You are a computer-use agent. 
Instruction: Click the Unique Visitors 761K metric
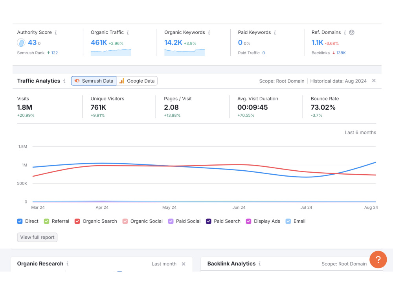point(98,107)
